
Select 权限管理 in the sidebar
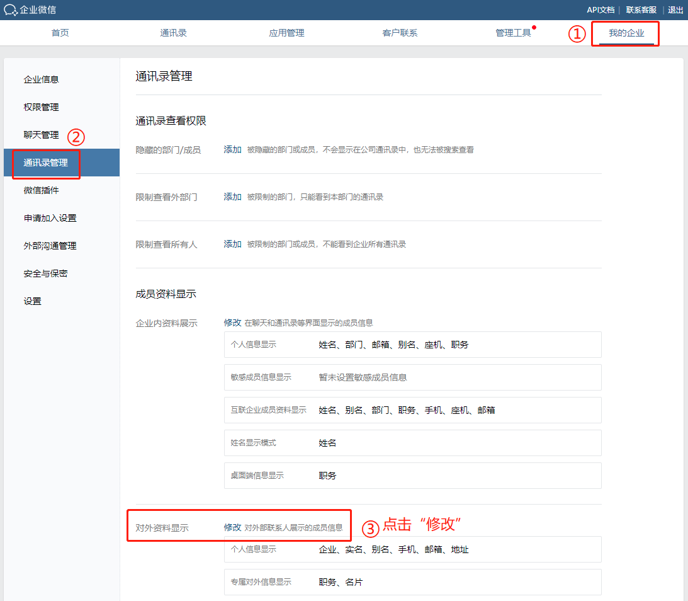coord(42,107)
